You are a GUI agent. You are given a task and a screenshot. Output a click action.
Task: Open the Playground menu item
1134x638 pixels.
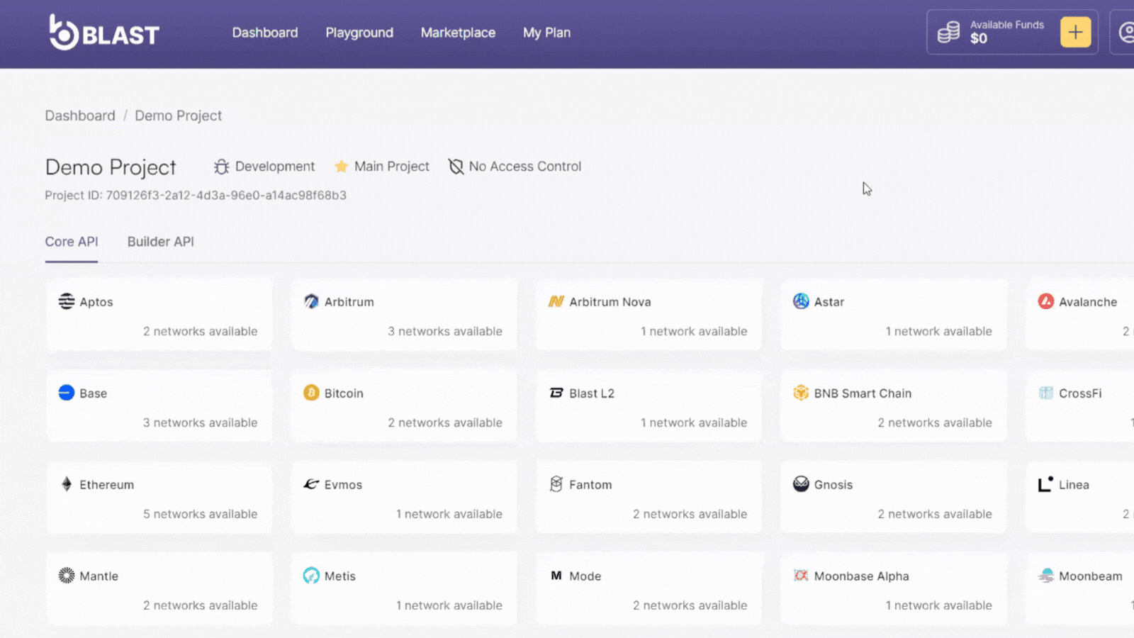(359, 33)
